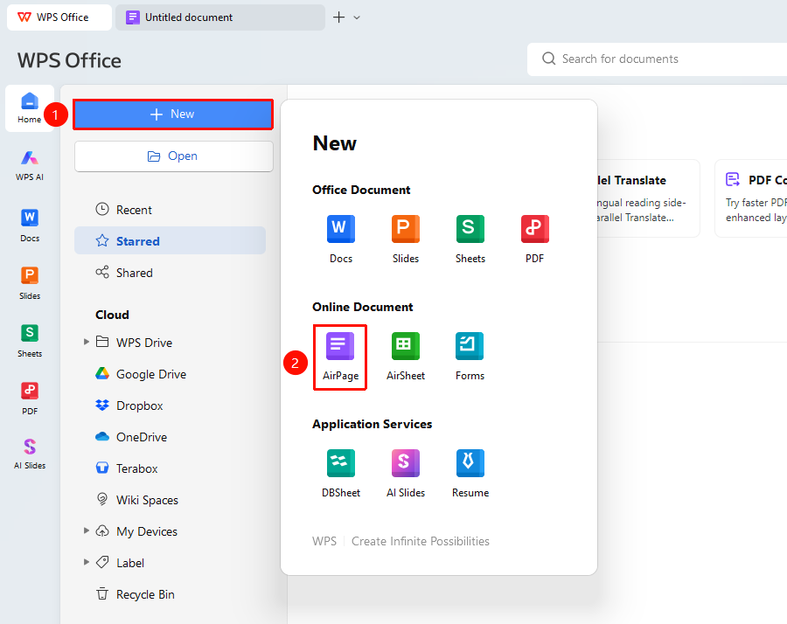This screenshot has height=624, width=787.
Task: Open the Shared files list
Action: [171, 273]
